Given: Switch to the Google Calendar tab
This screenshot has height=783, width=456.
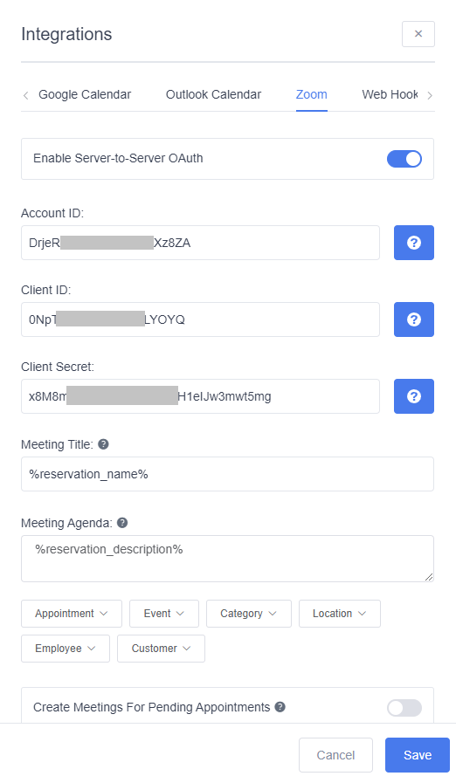Looking at the screenshot, I should tap(85, 94).
